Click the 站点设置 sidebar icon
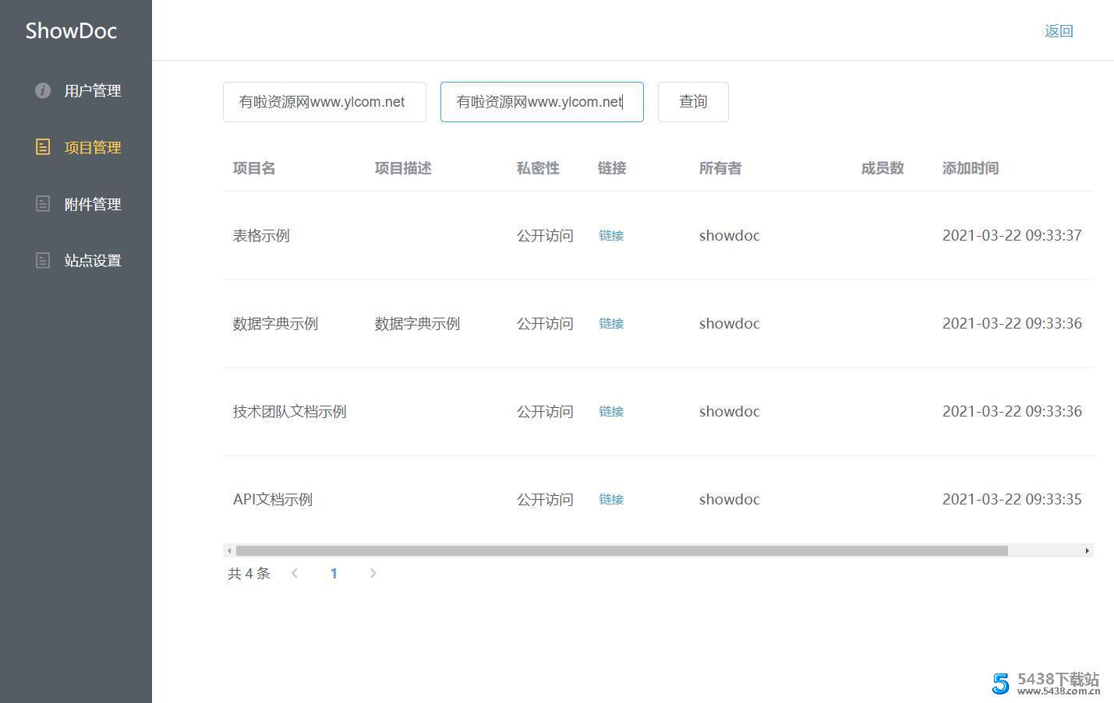The height and width of the screenshot is (703, 1114). tap(43, 261)
